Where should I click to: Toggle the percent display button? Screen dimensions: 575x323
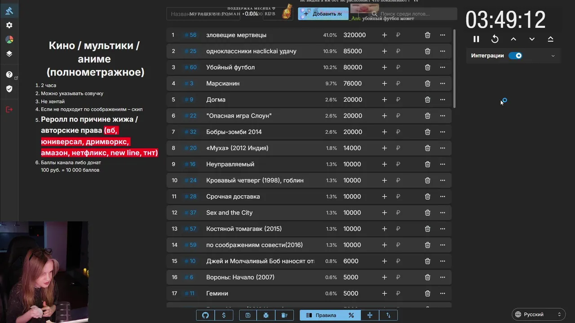point(351,315)
